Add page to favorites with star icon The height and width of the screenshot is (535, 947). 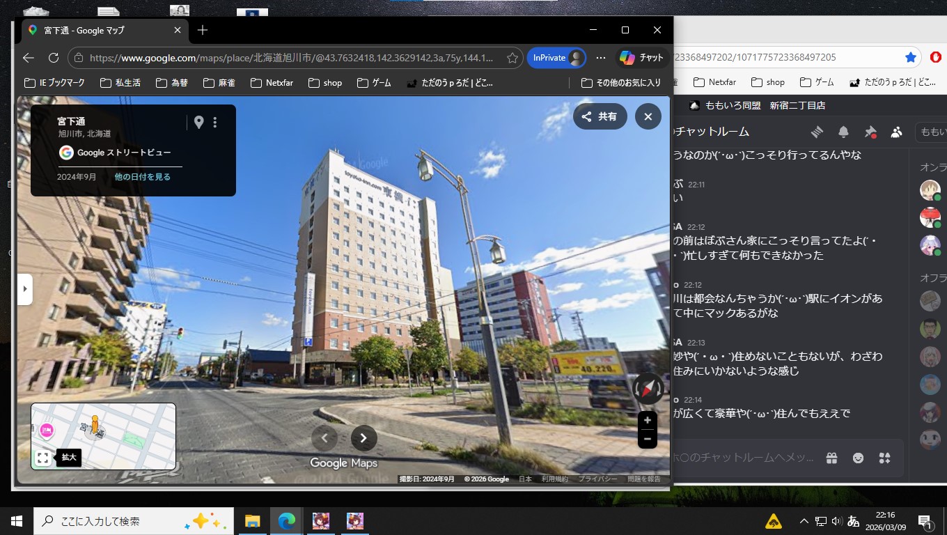pos(512,58)
